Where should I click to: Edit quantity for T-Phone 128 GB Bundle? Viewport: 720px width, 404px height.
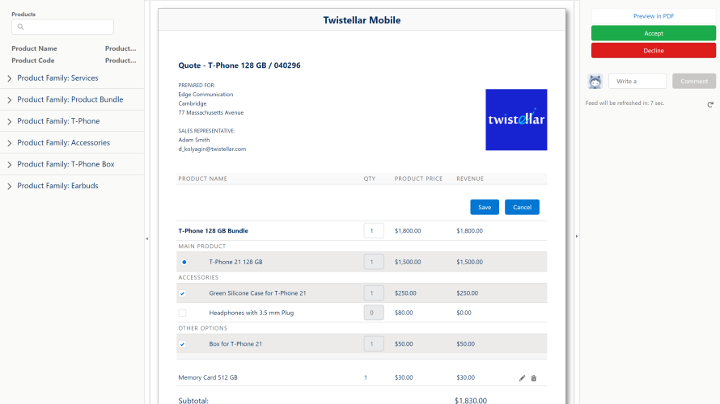(x=374, y=230)
